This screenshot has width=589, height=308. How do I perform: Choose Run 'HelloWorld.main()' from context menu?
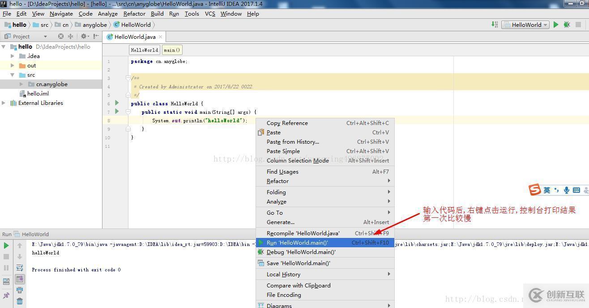(324, 242)
